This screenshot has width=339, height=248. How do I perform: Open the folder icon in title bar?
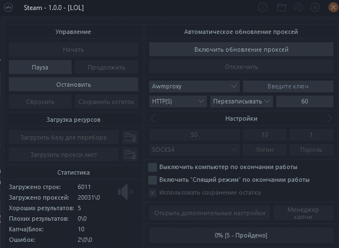[x=282, y=8]
